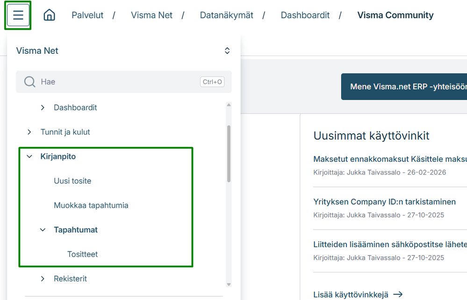The image size is (467, 300).
Task: Click the menu scrollbar thumb
Action: click(229, 154)
